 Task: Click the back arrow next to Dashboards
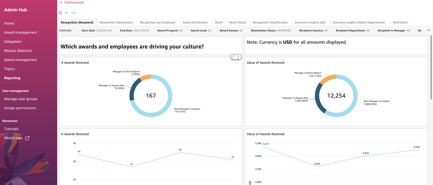pos(61,3)
